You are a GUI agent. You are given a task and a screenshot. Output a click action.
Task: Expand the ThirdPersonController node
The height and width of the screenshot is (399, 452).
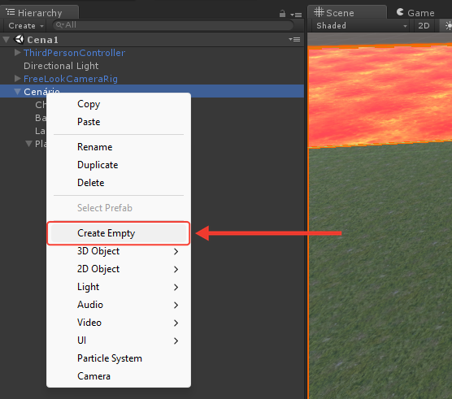17,53
